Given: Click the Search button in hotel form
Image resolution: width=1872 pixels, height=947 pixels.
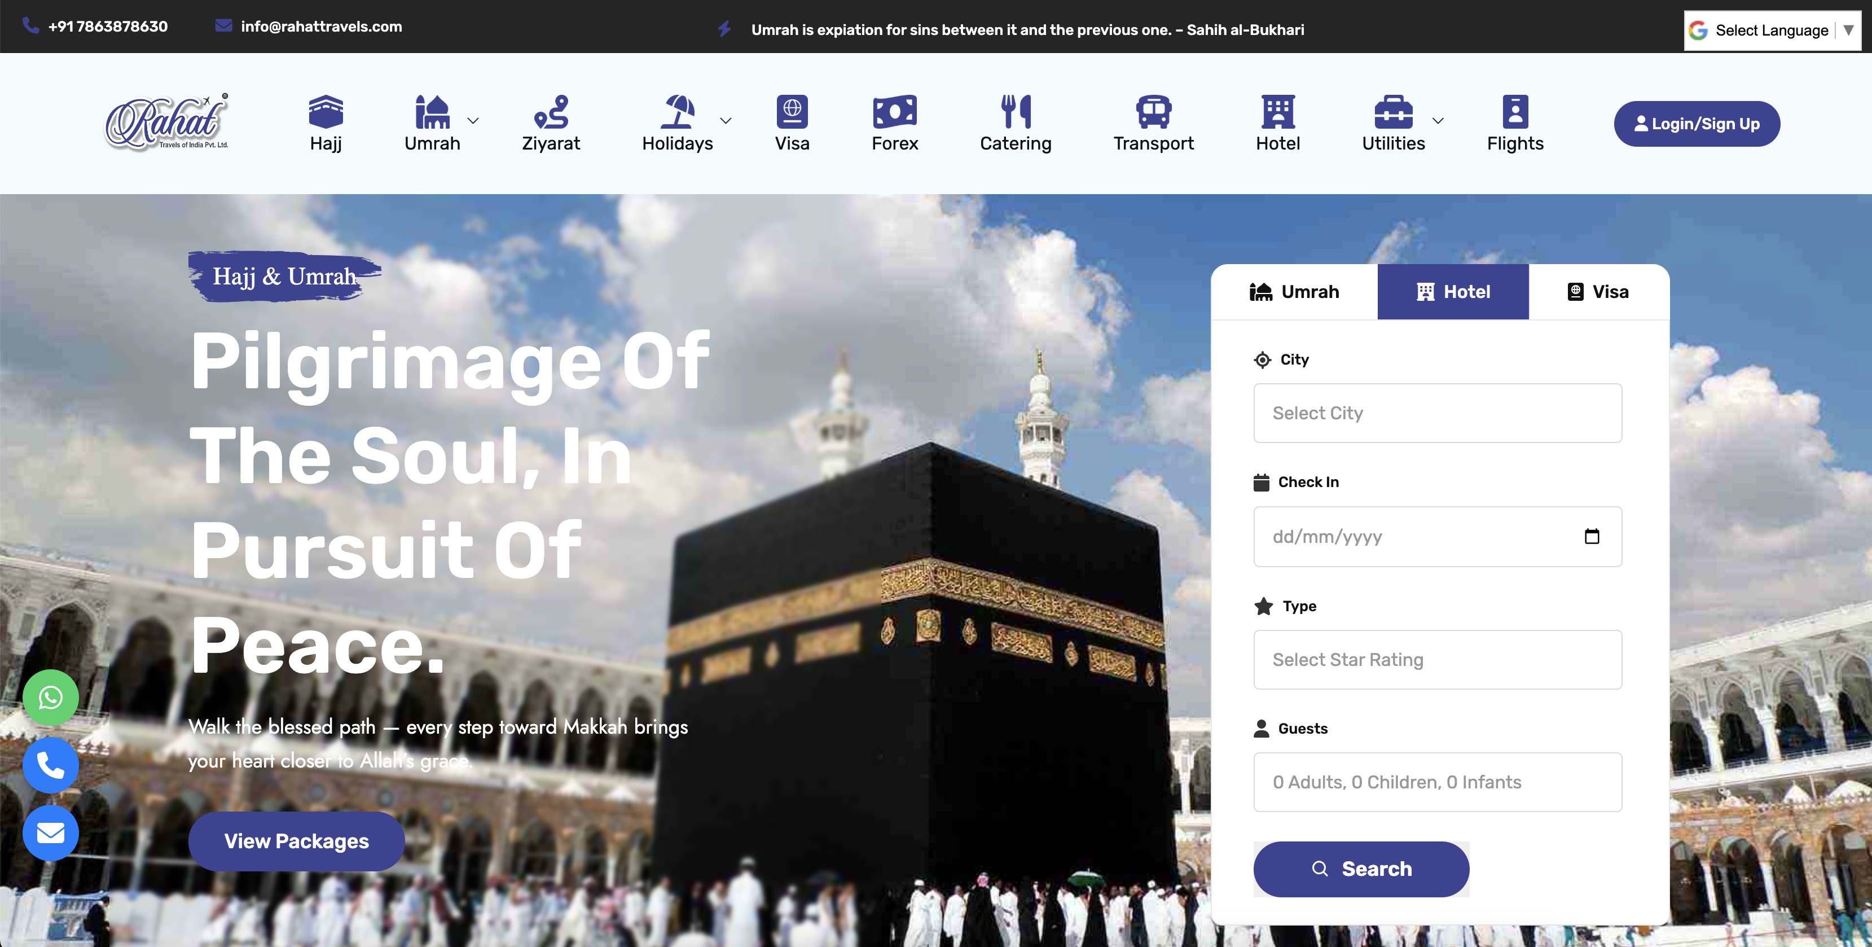Looking at the screenshot, I should (x=1361, y=869).
